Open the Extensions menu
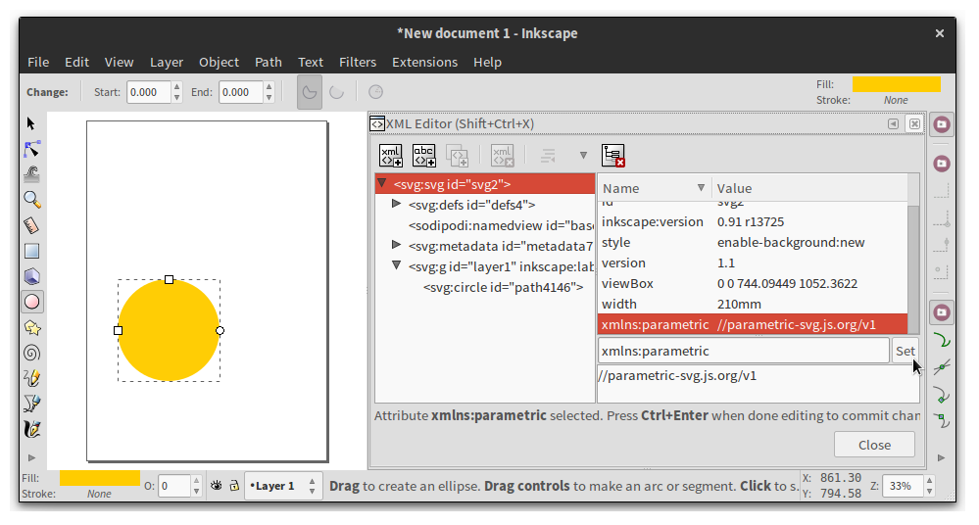Viewport: 979px width, 525px height. pos(424,63)
